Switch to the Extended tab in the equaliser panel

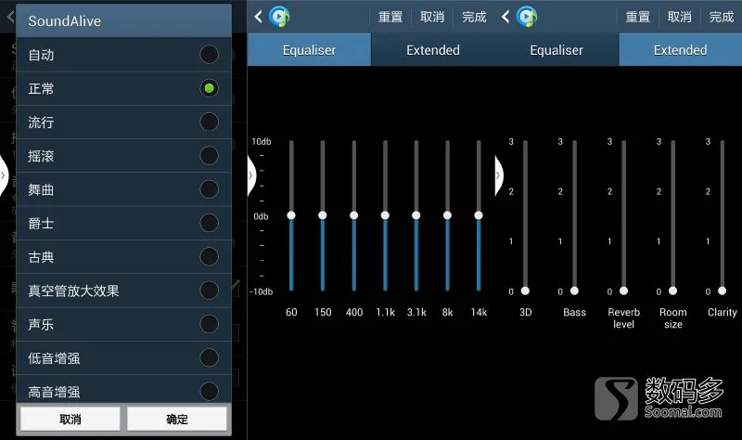click(x=433, y=50)
